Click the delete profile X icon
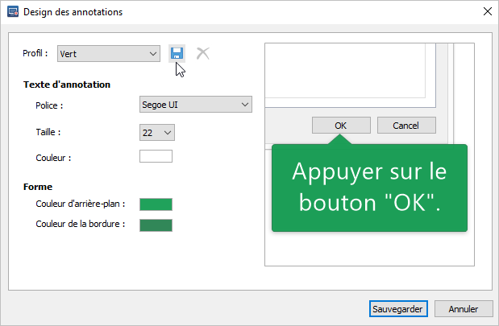Screen dimensions: 499x326 tap(203, 53)
